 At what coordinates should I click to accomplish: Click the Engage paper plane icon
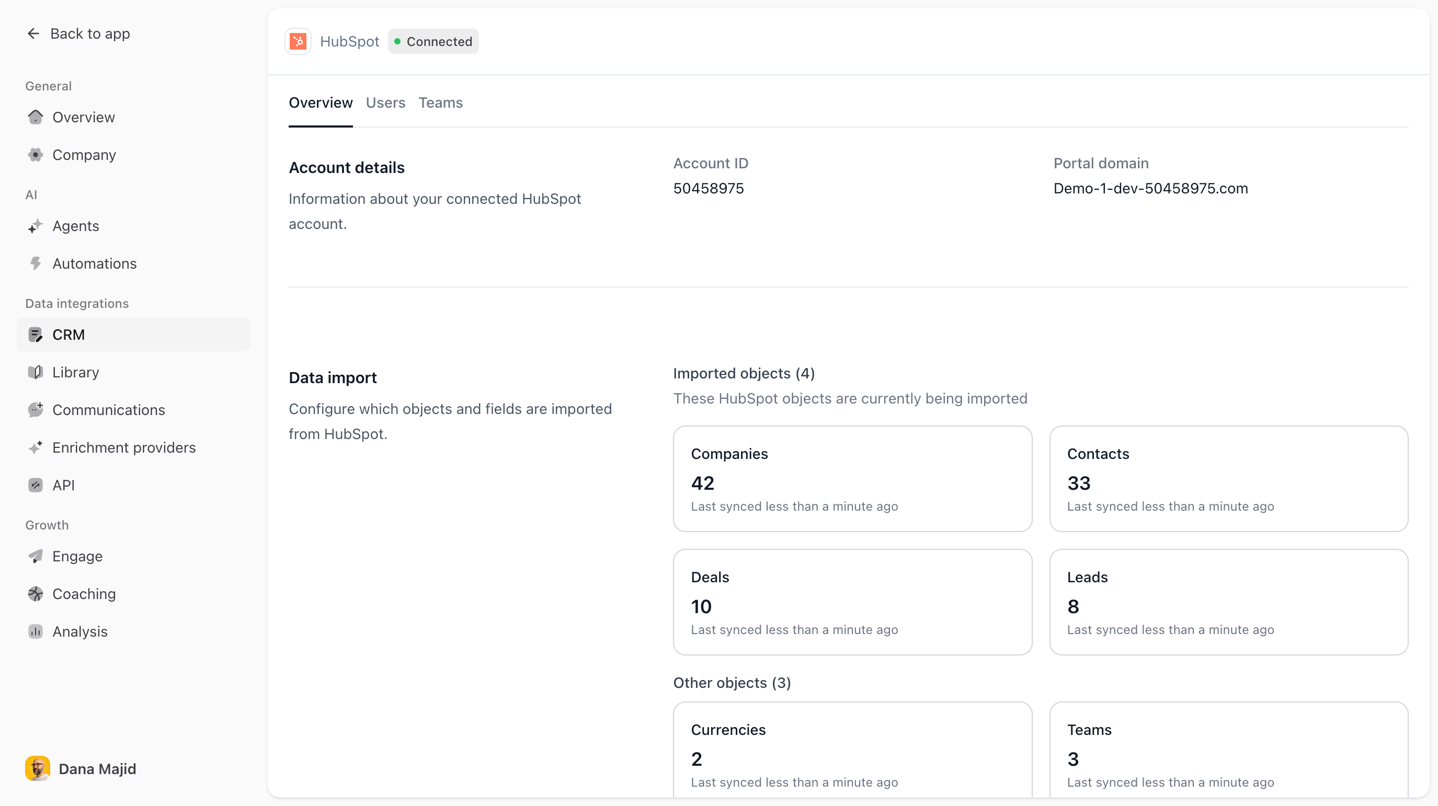[35, 557]
